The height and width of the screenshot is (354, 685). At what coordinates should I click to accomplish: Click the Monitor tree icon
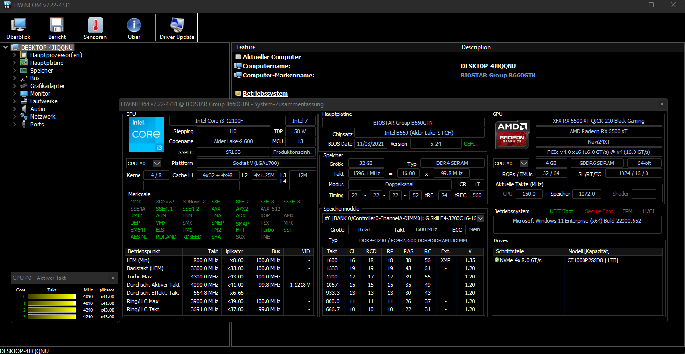coord(24,94)
